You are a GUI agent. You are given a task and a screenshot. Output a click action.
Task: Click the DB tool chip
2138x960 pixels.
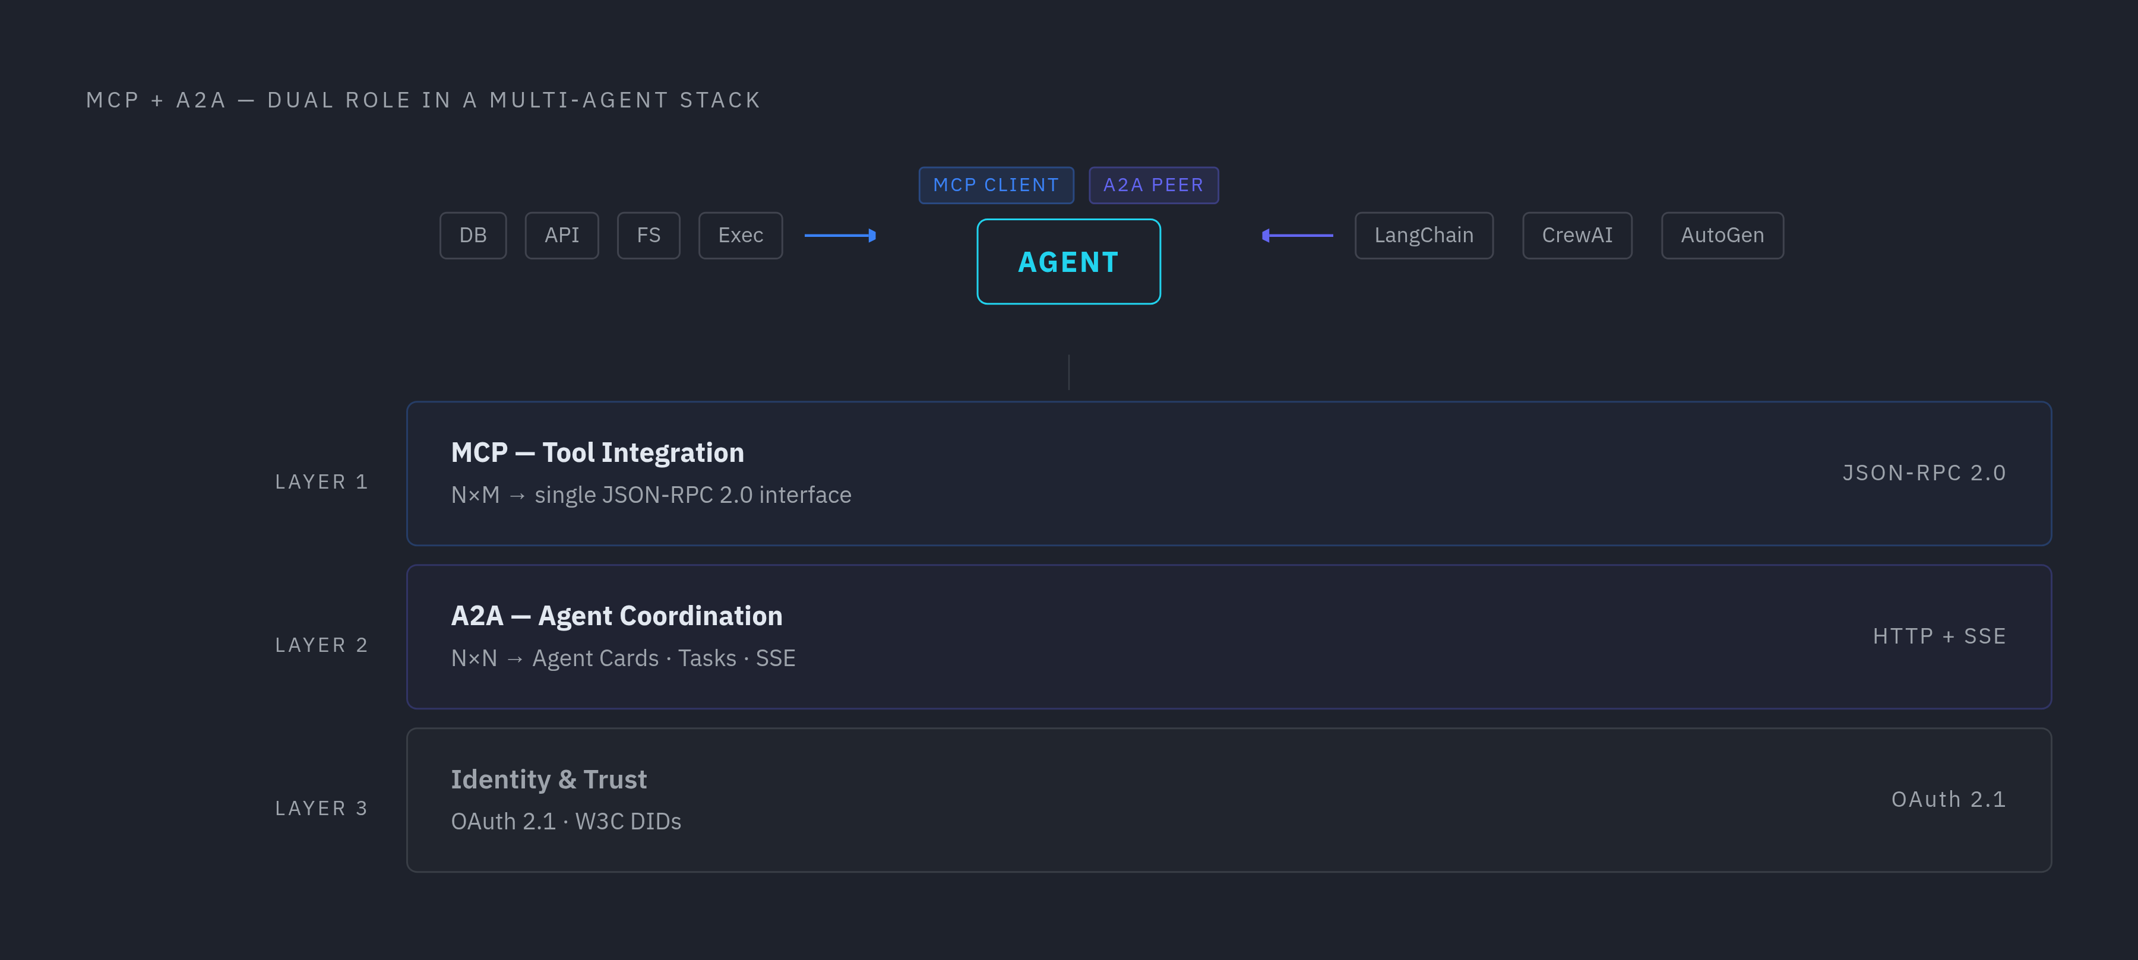[x=472, y=236]
